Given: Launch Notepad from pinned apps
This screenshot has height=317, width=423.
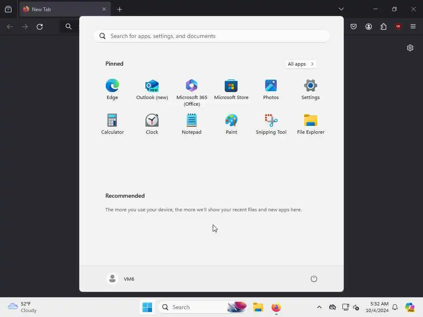Looking at the screenshot, I should [192, 124].
